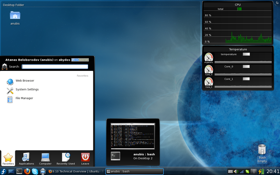
Task: Focus the launcher Search field
Action: [x=55, y=67]
